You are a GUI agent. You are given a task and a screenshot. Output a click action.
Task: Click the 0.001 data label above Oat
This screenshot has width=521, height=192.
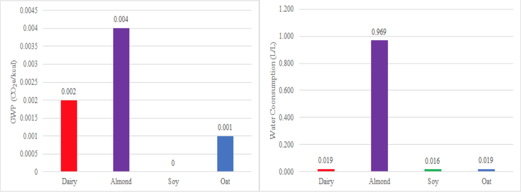(225, 127)
